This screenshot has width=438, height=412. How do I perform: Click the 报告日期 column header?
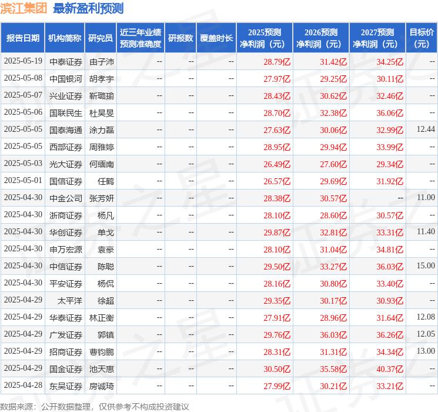pos(22,38)
